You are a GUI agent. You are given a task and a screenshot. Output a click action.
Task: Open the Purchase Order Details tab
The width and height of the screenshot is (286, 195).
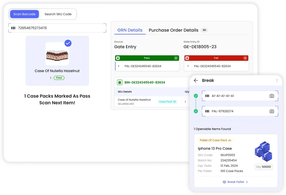point(173,30)
